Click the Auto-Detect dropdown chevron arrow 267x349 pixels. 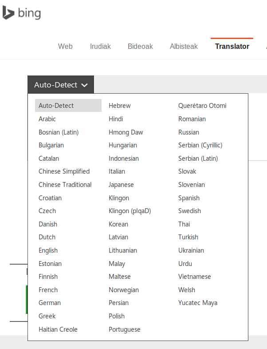tap(85, 85)
